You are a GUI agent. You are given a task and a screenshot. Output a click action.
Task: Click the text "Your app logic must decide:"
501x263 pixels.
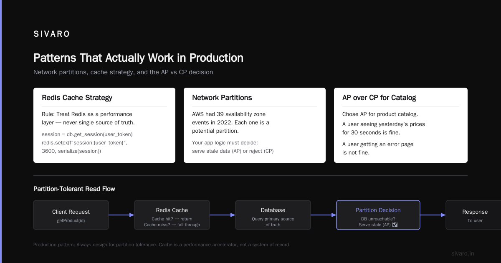tap(225, 143)
